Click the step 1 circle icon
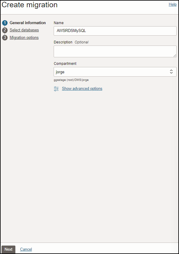This screenshot has height=254, width=179. pos(5,23)
